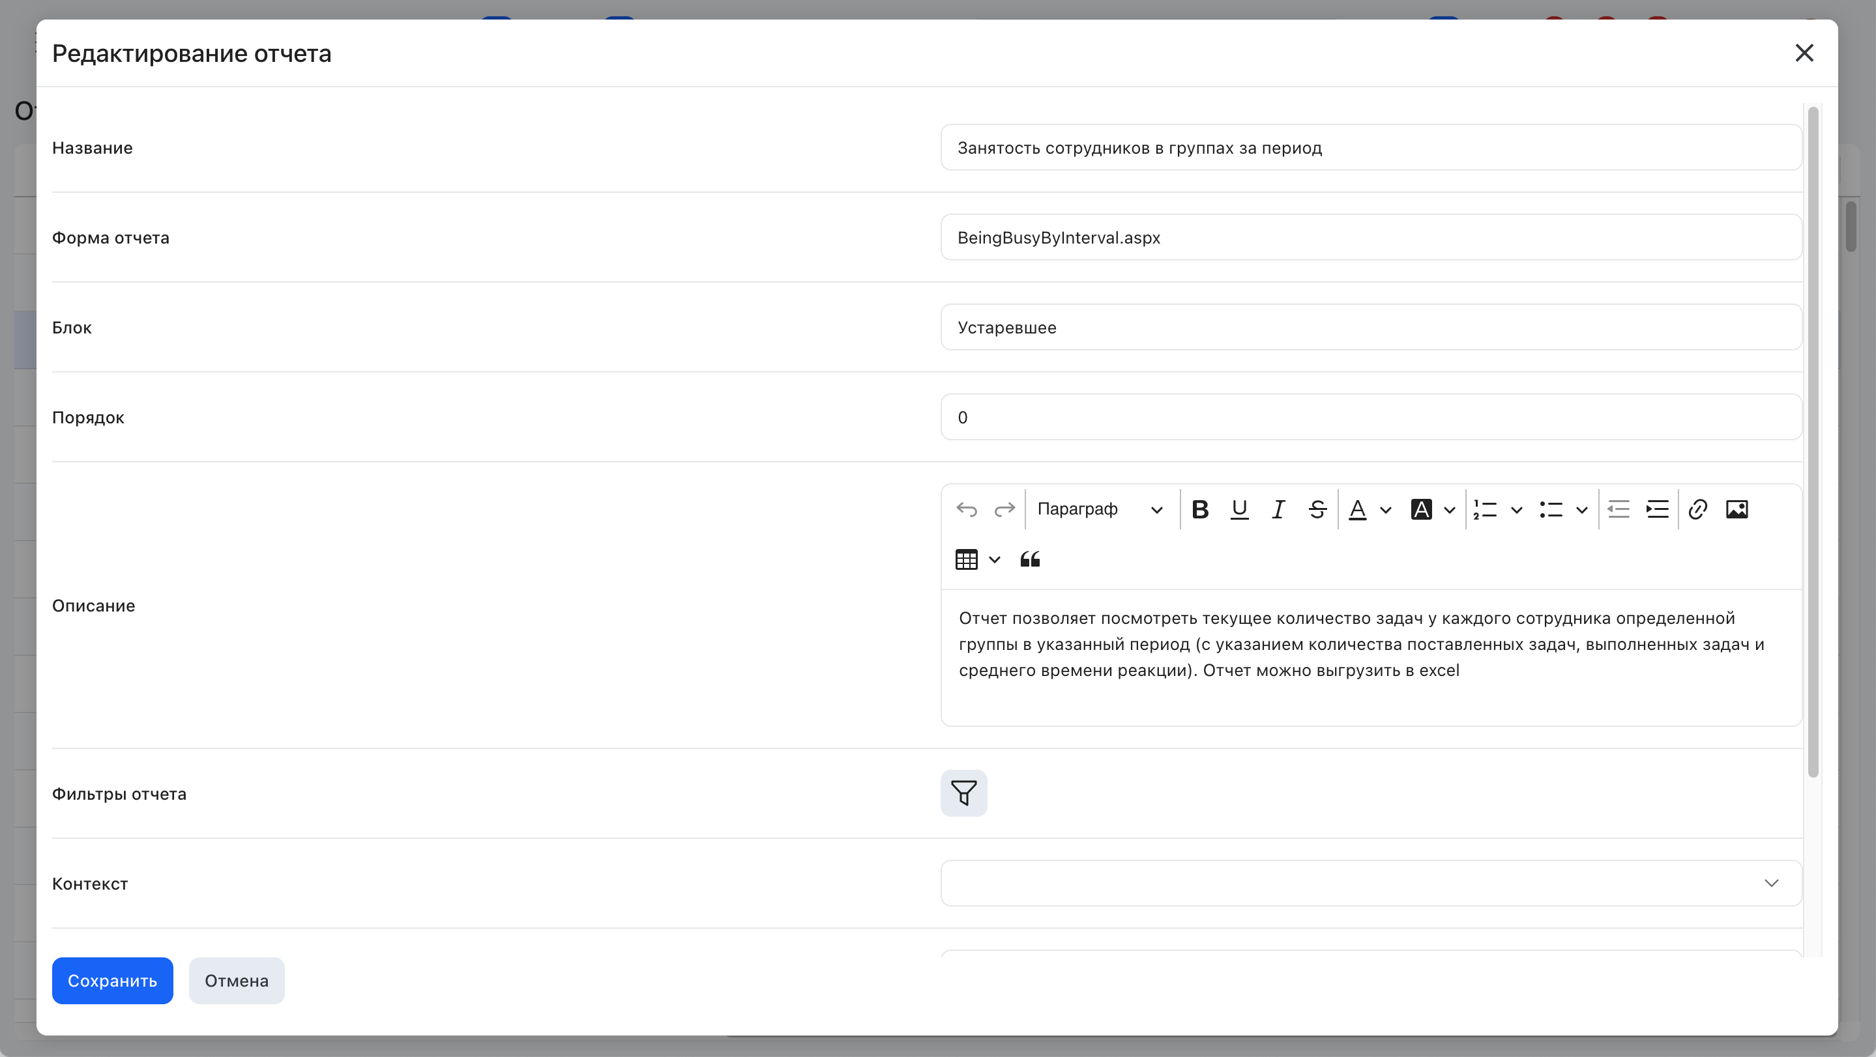This screenshot has width=1876, height=1057.
Task: Click the Фильтры отчета label
Action: coord(119,794)
